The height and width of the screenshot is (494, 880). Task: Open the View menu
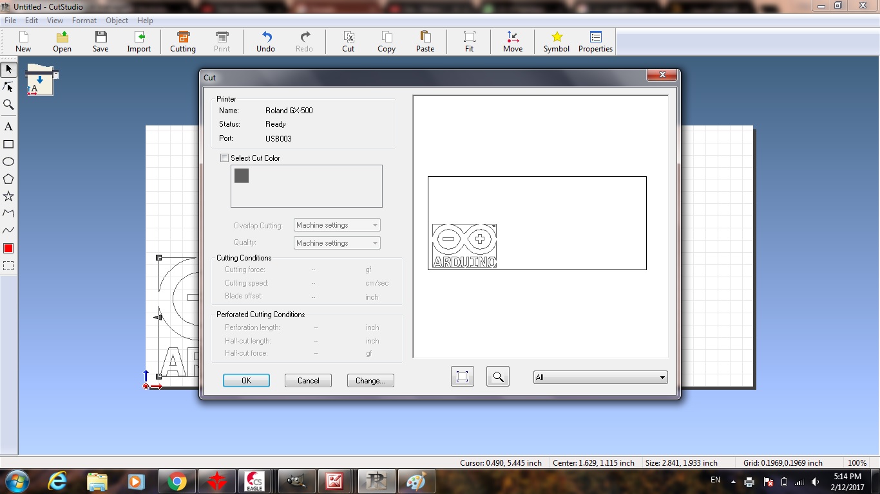(x=55, y=21)
